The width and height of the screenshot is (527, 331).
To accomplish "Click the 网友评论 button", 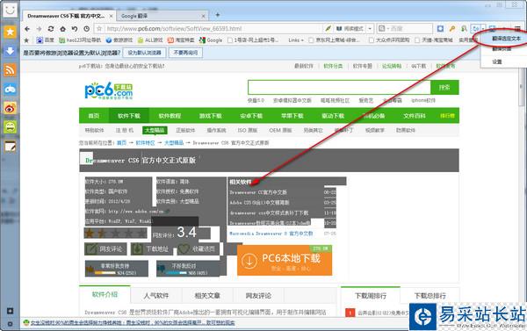I will 105,249.
